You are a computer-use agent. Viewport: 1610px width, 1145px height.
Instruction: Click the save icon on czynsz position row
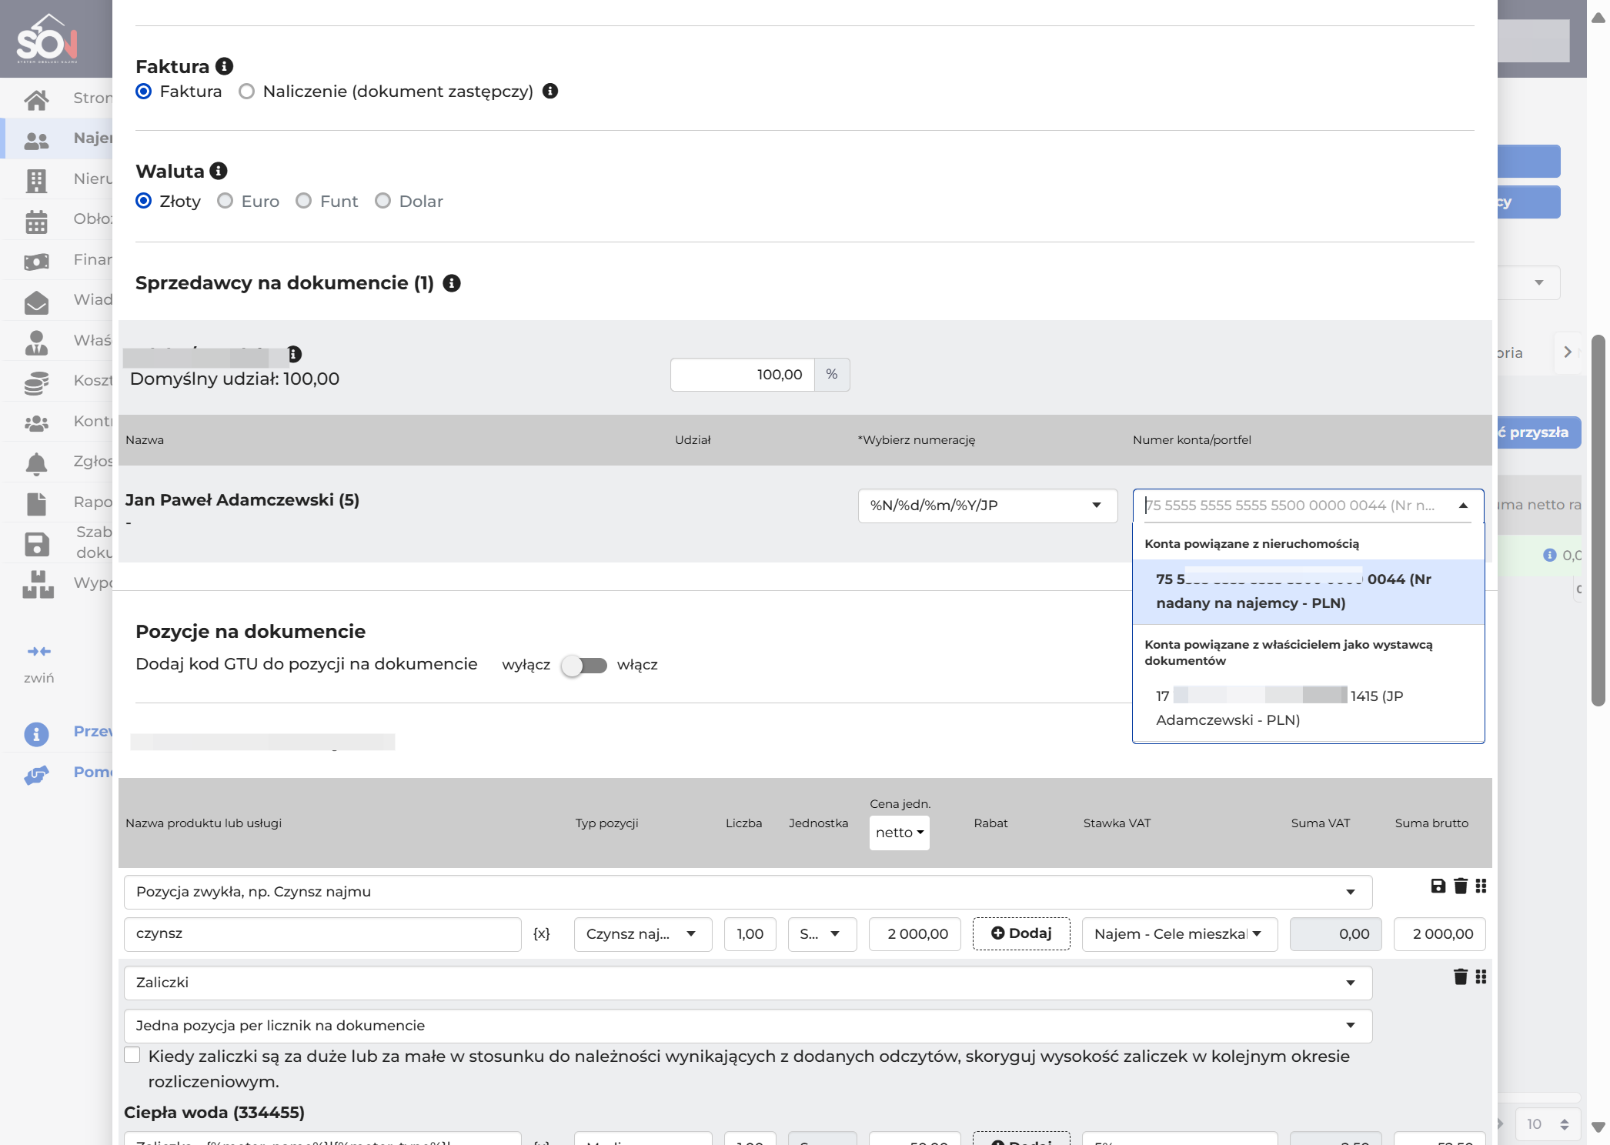[x=1438, y=886]
